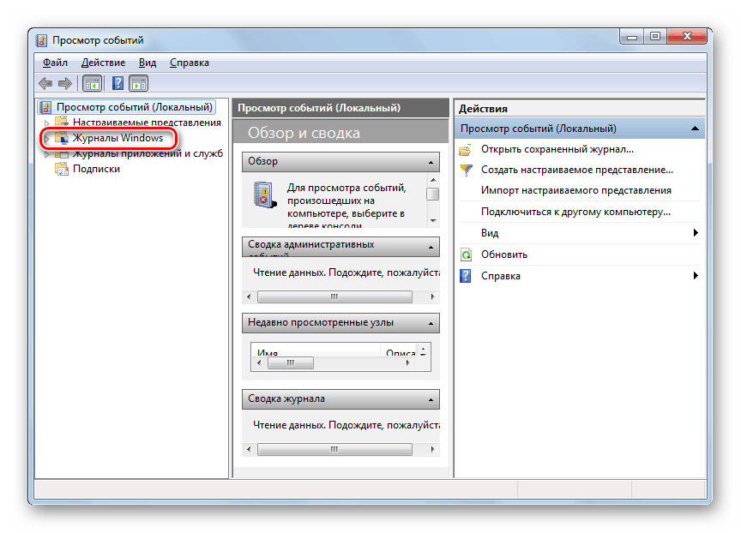741x533 pixels.
Task: Minimize the Просмотр событий window
Action: (x=632, y=36)
